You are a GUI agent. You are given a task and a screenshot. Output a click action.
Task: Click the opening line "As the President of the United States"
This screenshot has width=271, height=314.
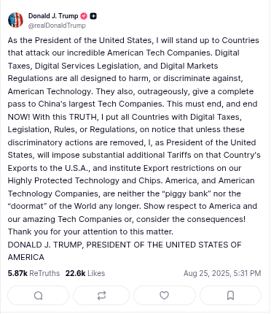pyautogui.click(x=81, y=40)
